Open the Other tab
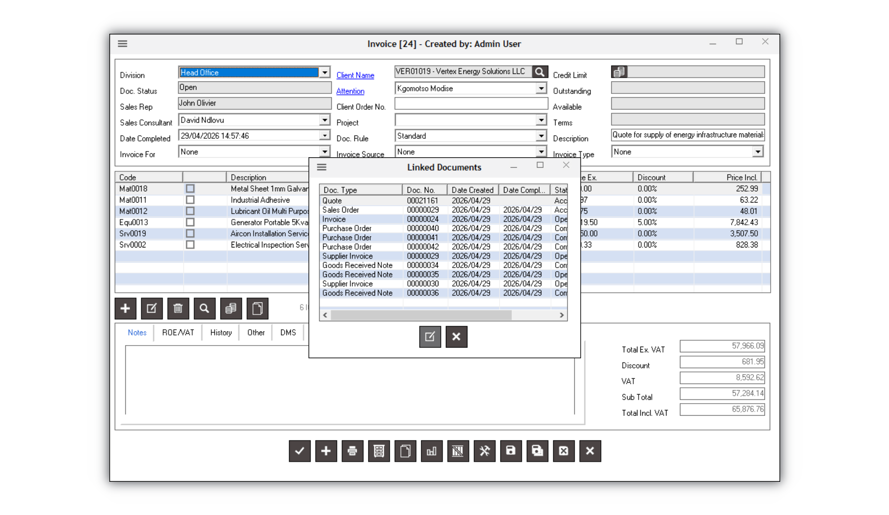This screenshot has width=889, height=515. [x=256, y=332]
